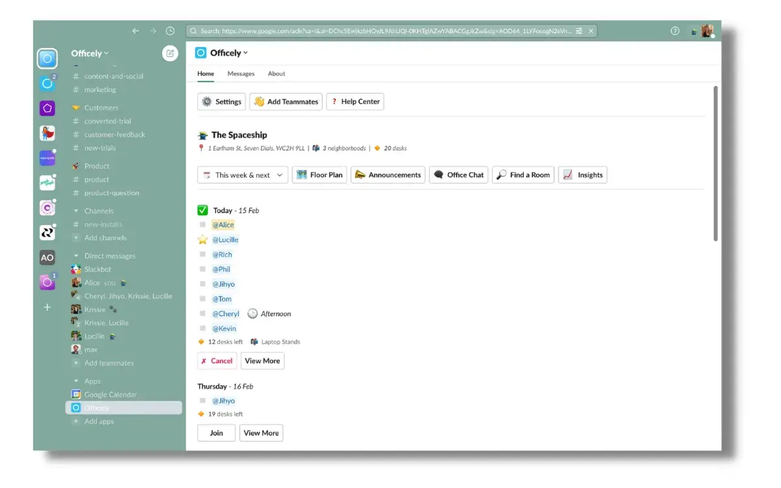Screen dimensions: 781x488
Task: Open the Settings gear button
Action: (221, 102)
